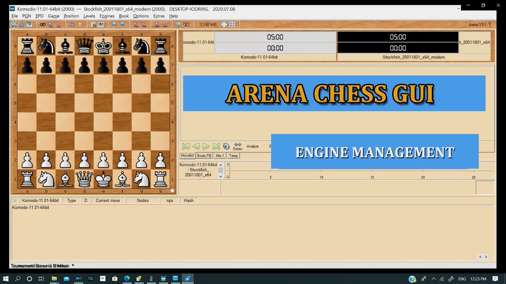Viewport: 506px width, 284px height.
Task: Click the right arrow in engine output panel
Action: click(486, 257)
